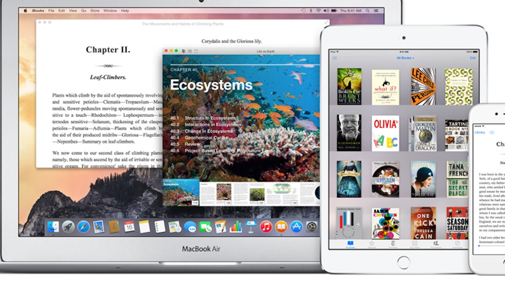Open What If? book cover
The width and height of the screenshot is (505, 281).
point(385,87)
